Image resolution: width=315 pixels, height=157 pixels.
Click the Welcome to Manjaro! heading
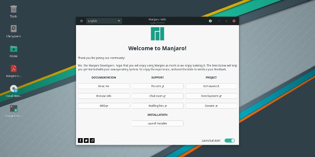157,48
